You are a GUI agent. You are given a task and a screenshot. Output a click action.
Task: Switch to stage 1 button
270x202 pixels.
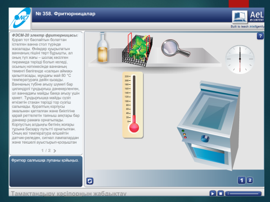pyautogui.click(x=241, y=180)
